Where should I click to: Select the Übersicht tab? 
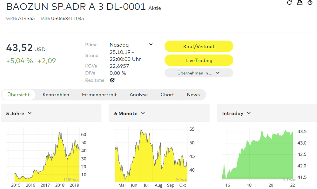click(18, 94)
